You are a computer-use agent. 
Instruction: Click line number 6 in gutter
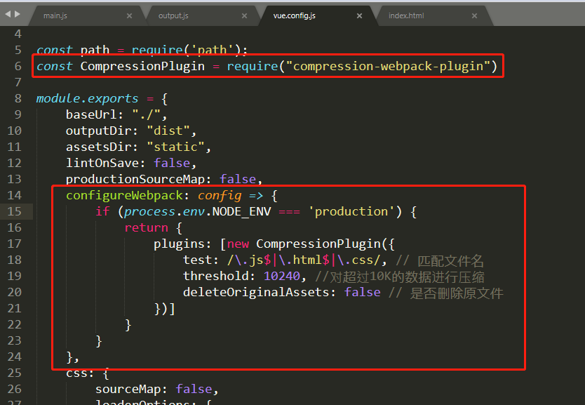tap(18, 66)
